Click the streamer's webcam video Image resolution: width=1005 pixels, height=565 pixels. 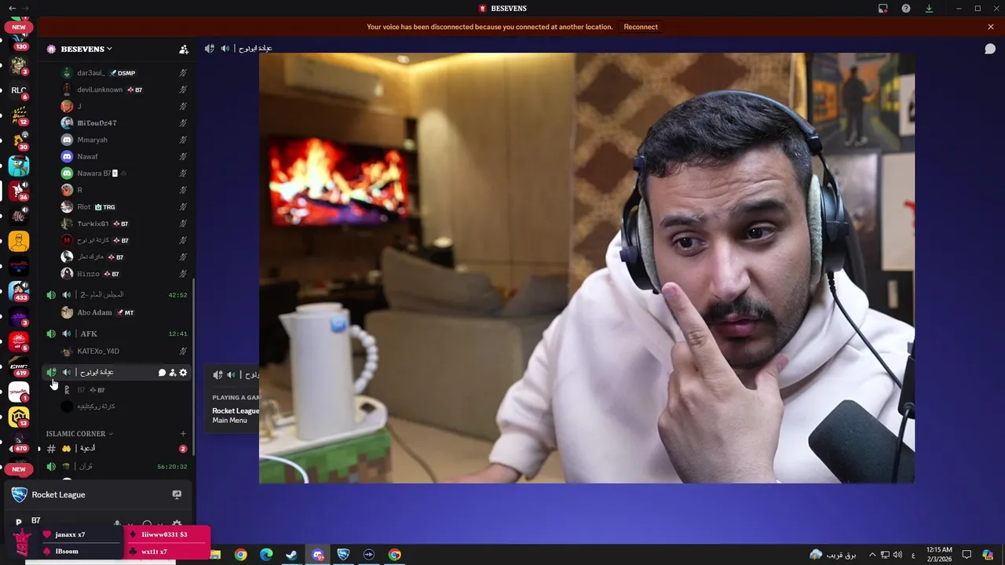(x=587, y=268)
